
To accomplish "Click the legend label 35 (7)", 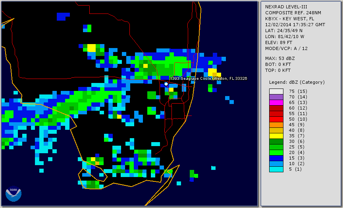I will (297, 136).
